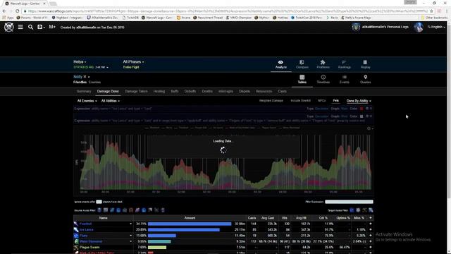Select the Queries pin icon

tap(365, 77)
